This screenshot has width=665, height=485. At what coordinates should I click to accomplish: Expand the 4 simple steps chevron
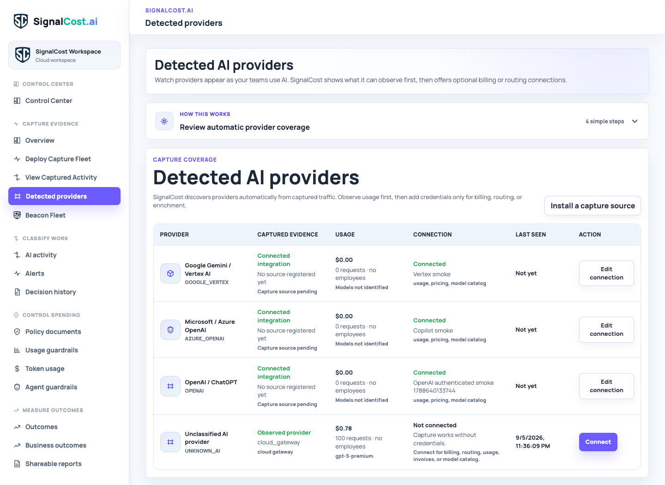pyautogui.click(x=635, y=121)
